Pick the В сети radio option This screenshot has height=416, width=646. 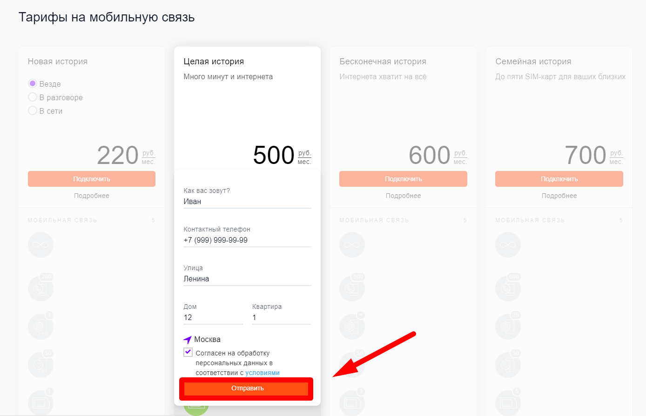point(33,111)
